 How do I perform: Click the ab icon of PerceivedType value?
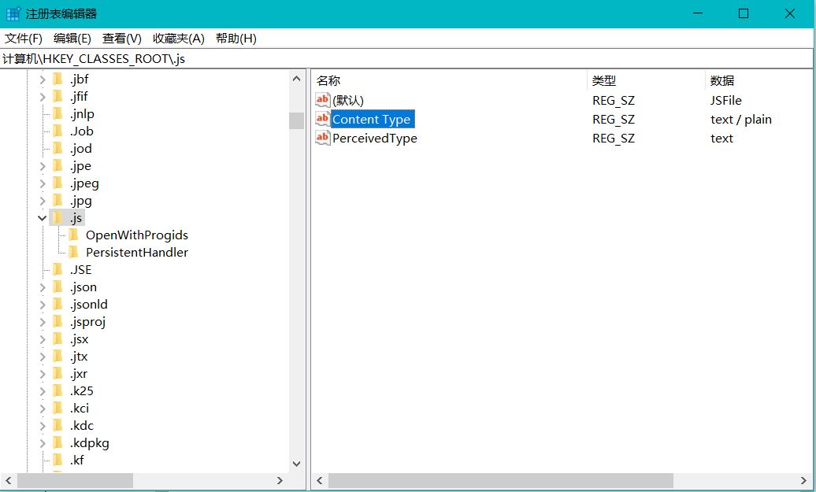(x=321, y=138)
